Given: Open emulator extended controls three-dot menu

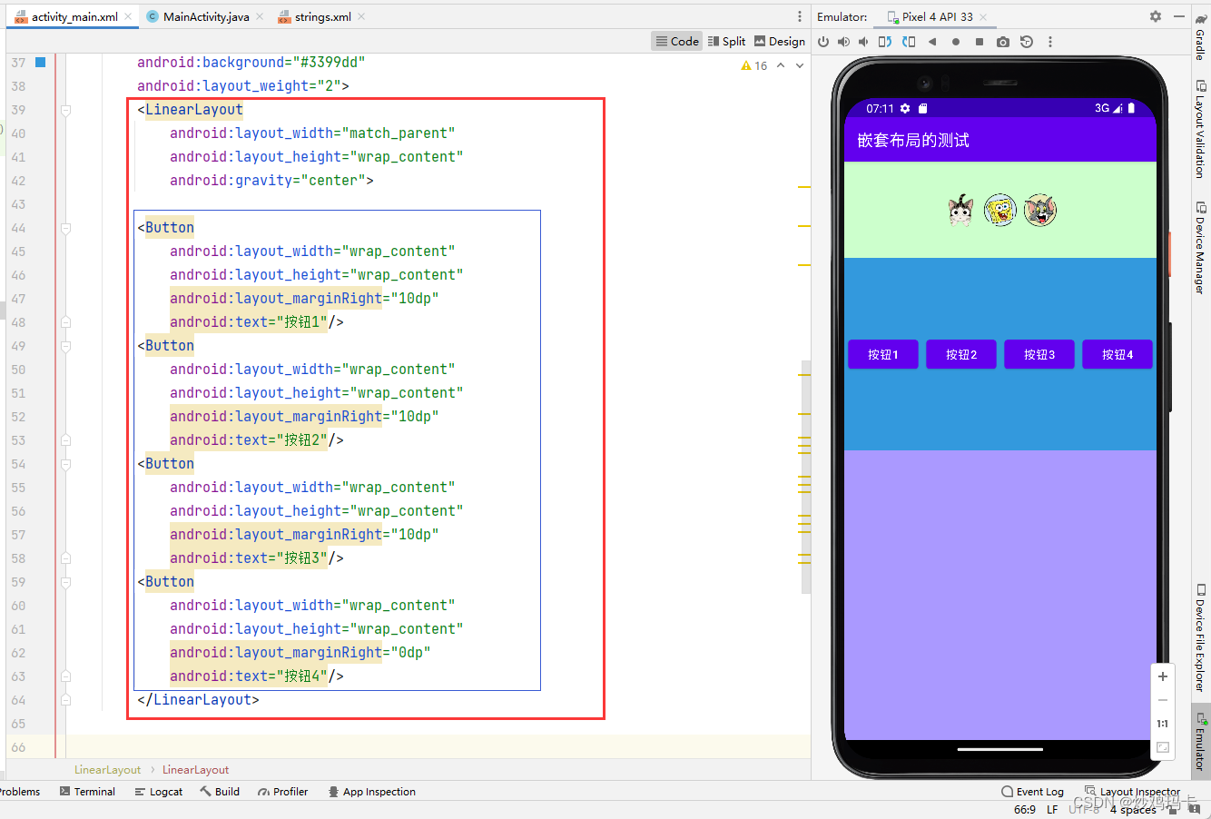Looking at the screenshot, I should pos(1050,42).
